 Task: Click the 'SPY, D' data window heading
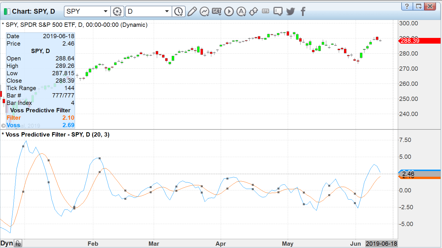[40, 51]
